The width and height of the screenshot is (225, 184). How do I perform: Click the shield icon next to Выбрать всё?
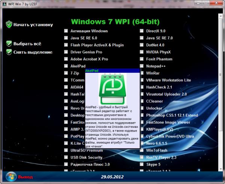(9, 44)
